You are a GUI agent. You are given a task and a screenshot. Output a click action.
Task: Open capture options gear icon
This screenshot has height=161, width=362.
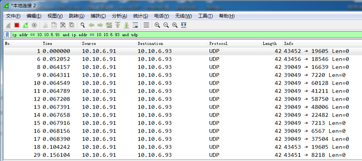34,25
